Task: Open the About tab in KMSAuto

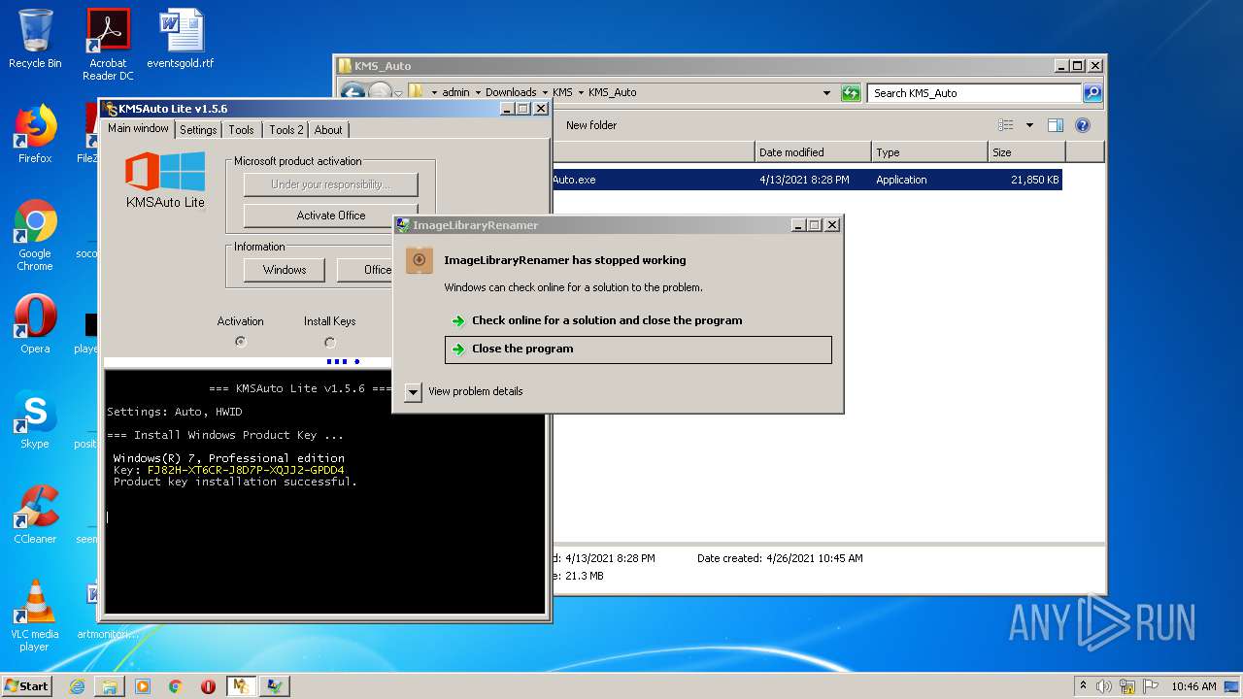Action: coord(328,130)
